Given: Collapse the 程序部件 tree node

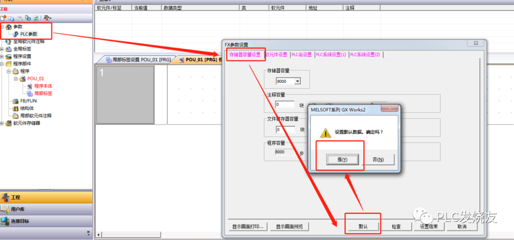Looking at the screenshot, I should coord(2,64).
